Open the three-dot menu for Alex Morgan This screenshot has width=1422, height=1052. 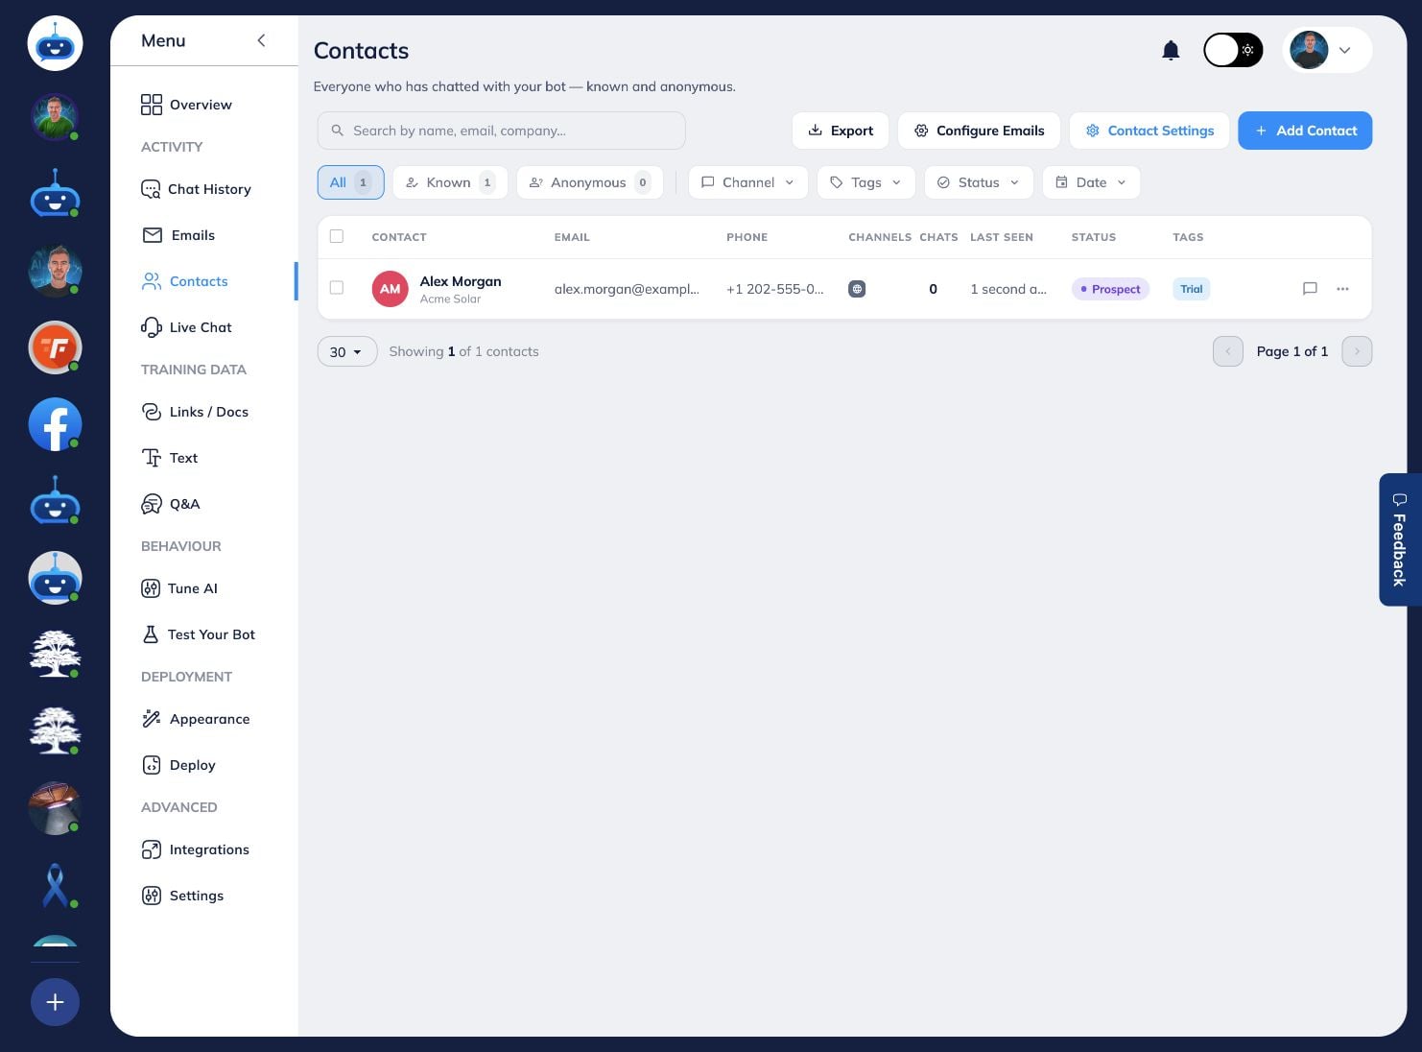coord(1342,288)
